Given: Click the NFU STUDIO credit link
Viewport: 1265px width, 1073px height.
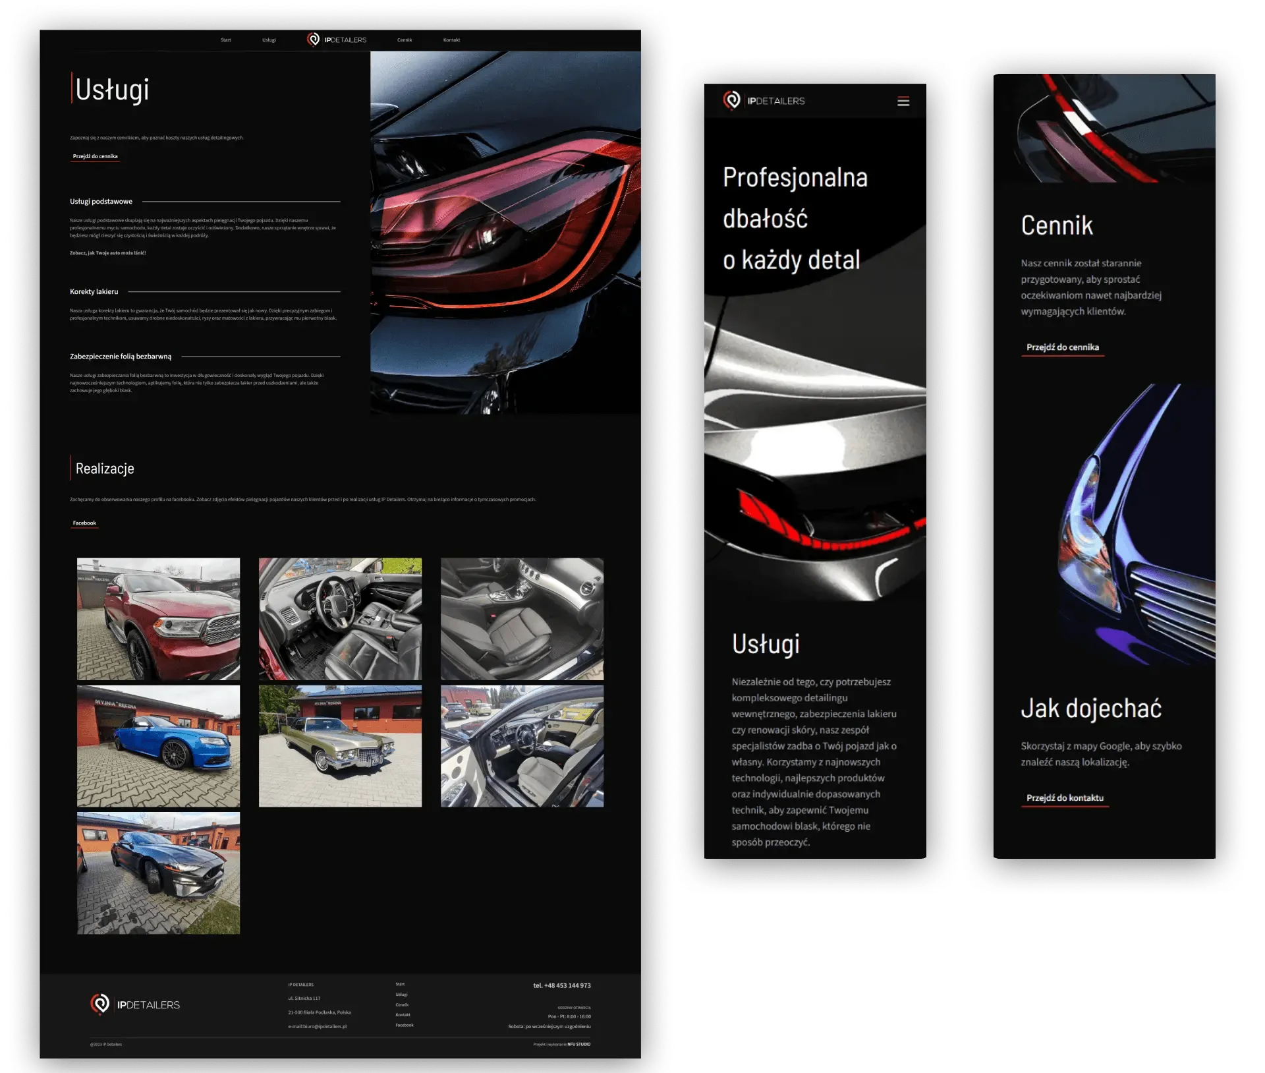Looking at the screenshot, I should point(578,1044).
